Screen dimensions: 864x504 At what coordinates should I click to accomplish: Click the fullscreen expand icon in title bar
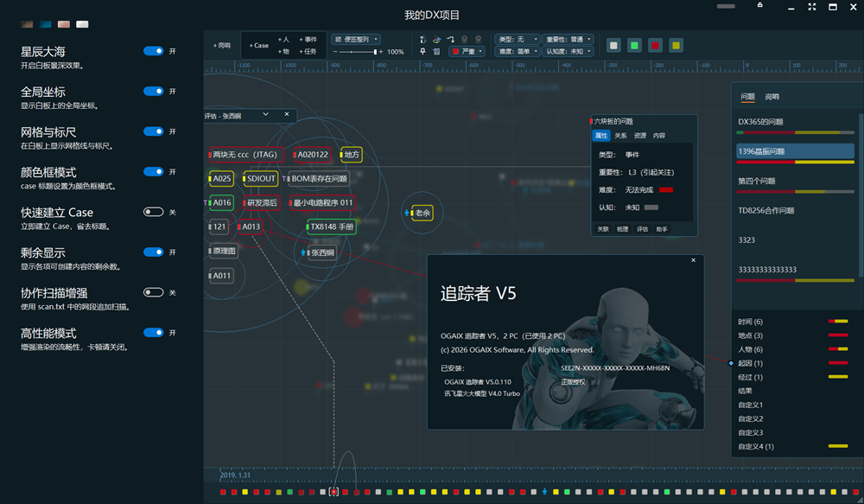coord(811,7)
